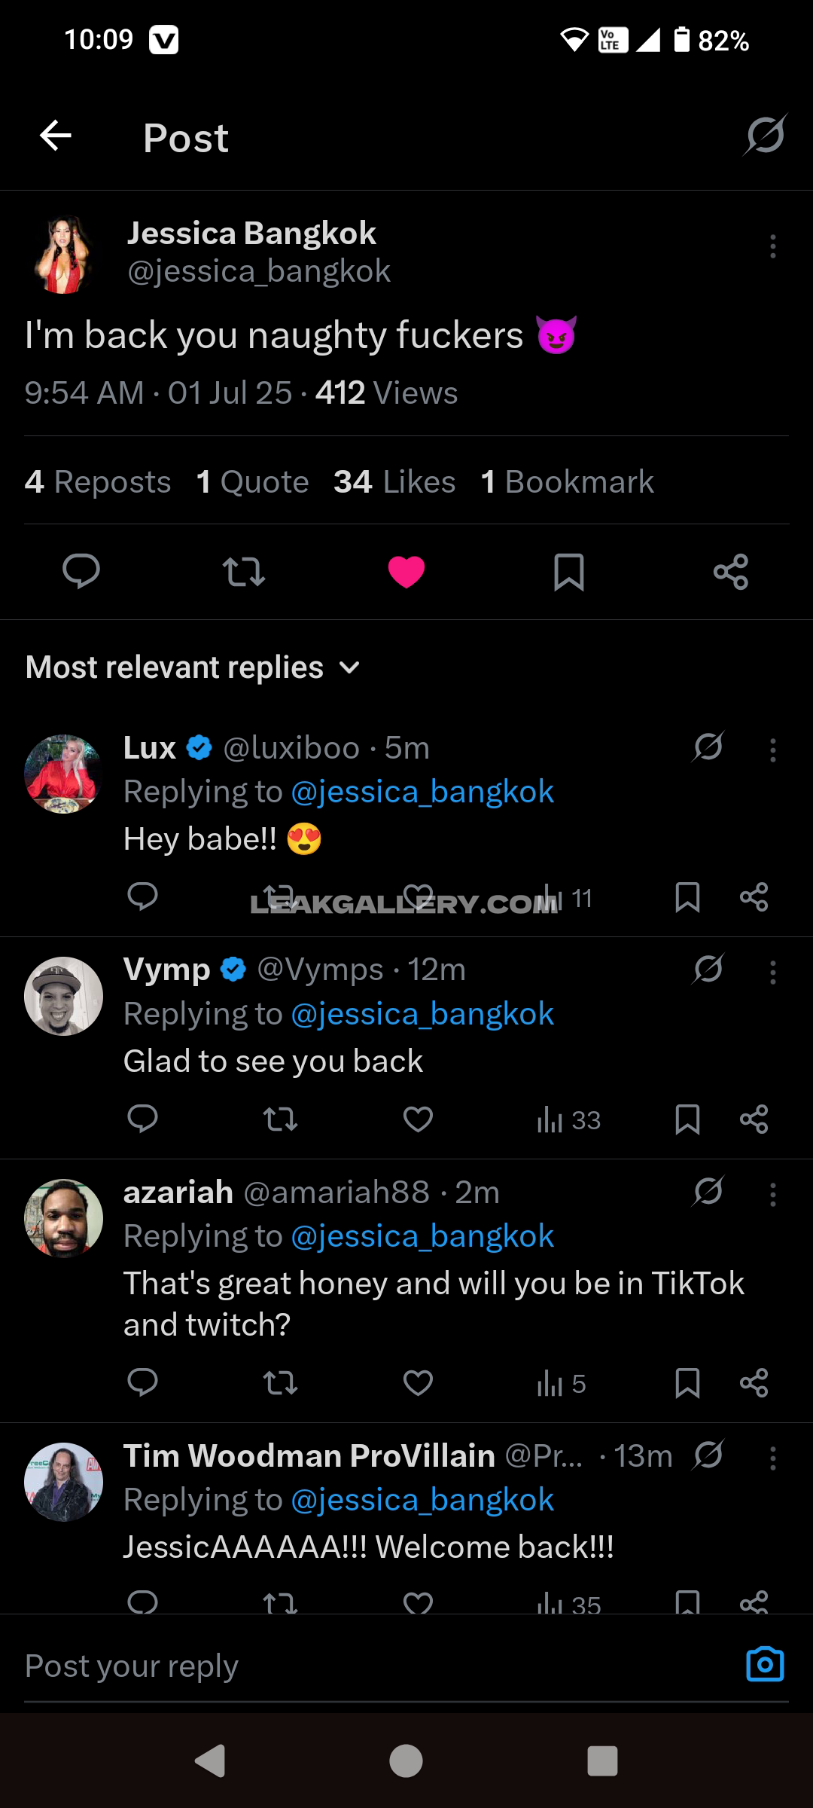This screenshot has width=813, height=1808.
Task: Like Vymp's reply
Action: 418,1119
